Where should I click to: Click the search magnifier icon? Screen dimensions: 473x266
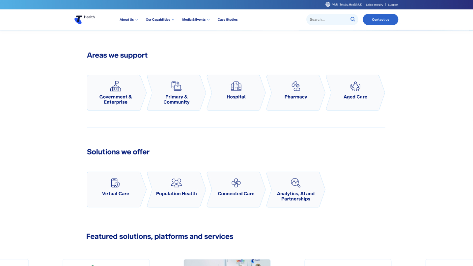[352, 19]
